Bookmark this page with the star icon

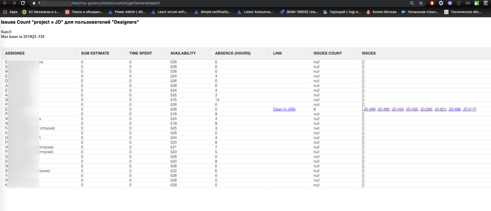pos(421,3)
